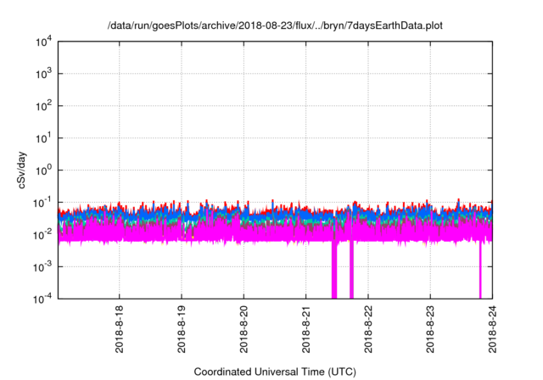Click the cSv/day y-axis label
The image size is (543, 380).
[x=21, y=170]
